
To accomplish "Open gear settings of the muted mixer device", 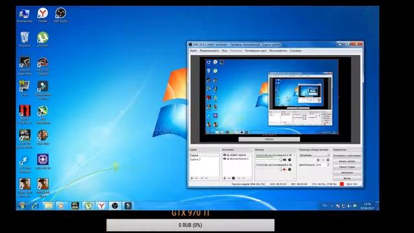I will [290, 170].
